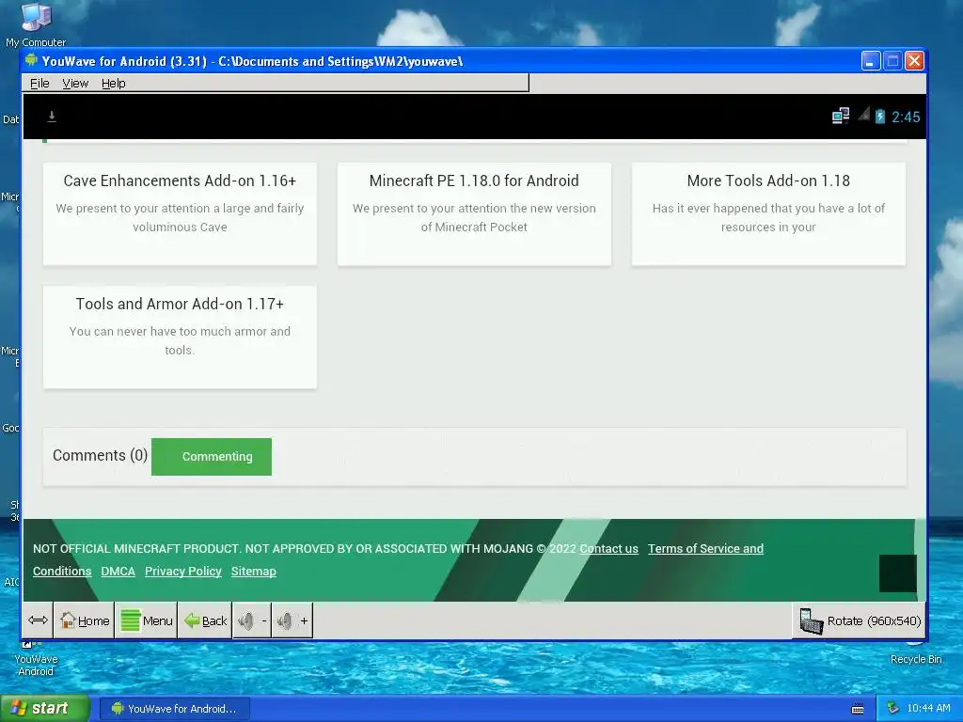963x722 pixels.
Task: Close the YouWave window
Action: 914,61
